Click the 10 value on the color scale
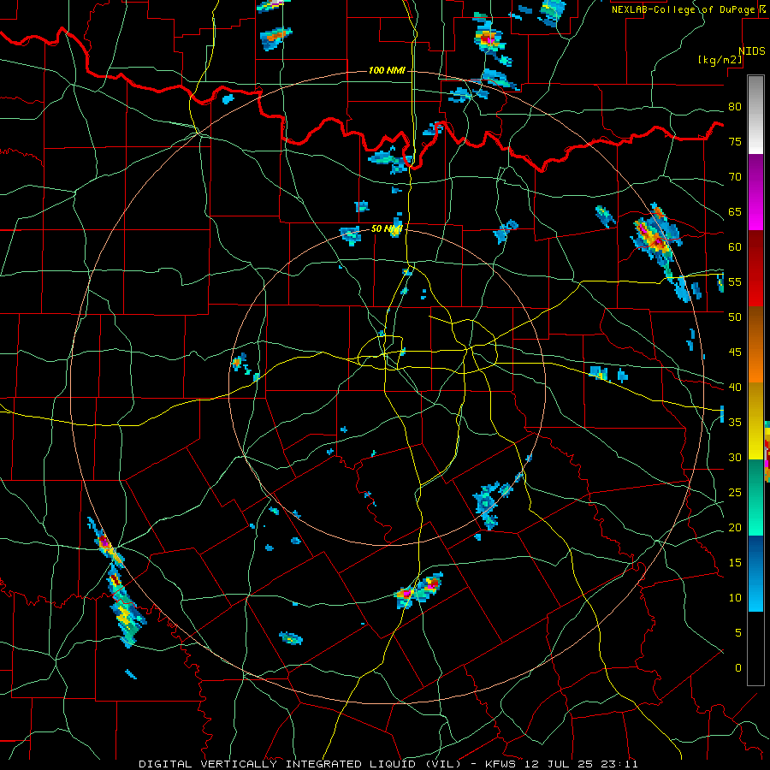 [735, 598]
